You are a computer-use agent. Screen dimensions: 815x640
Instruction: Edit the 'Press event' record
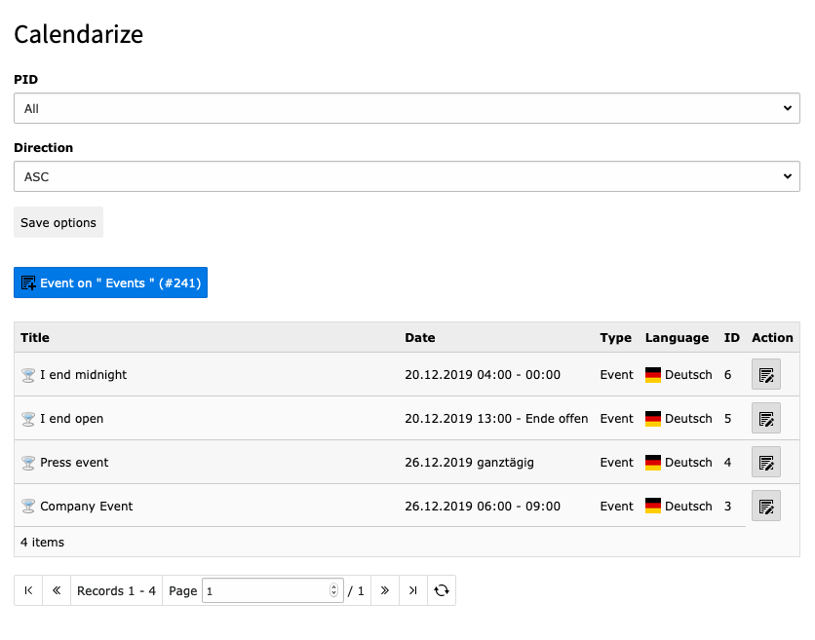tap(766, 462)
